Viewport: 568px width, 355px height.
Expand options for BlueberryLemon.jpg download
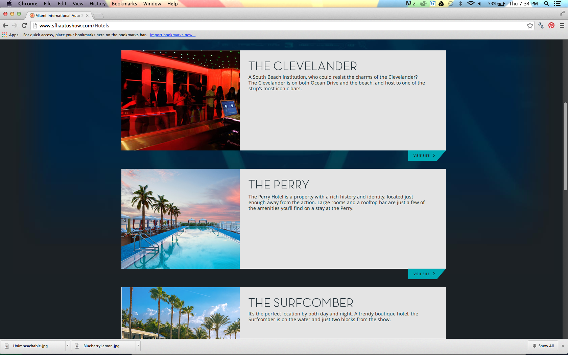pyautogui.click(x=138, y=346)
